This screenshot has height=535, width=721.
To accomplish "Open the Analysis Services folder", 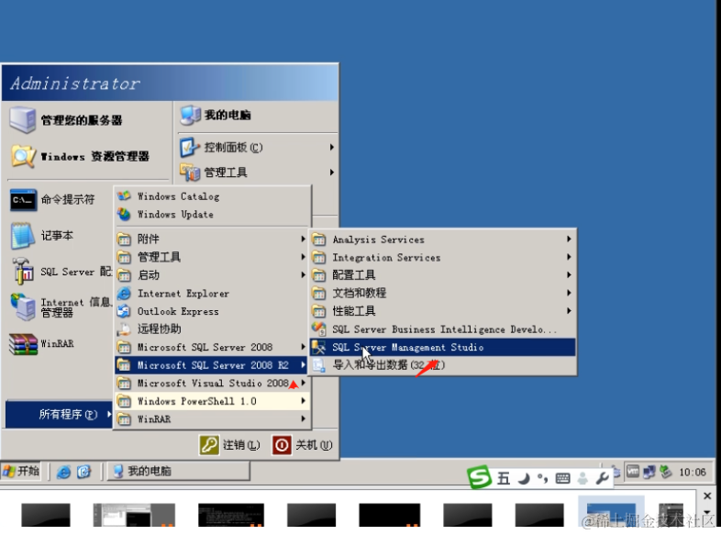I will 442,240.
